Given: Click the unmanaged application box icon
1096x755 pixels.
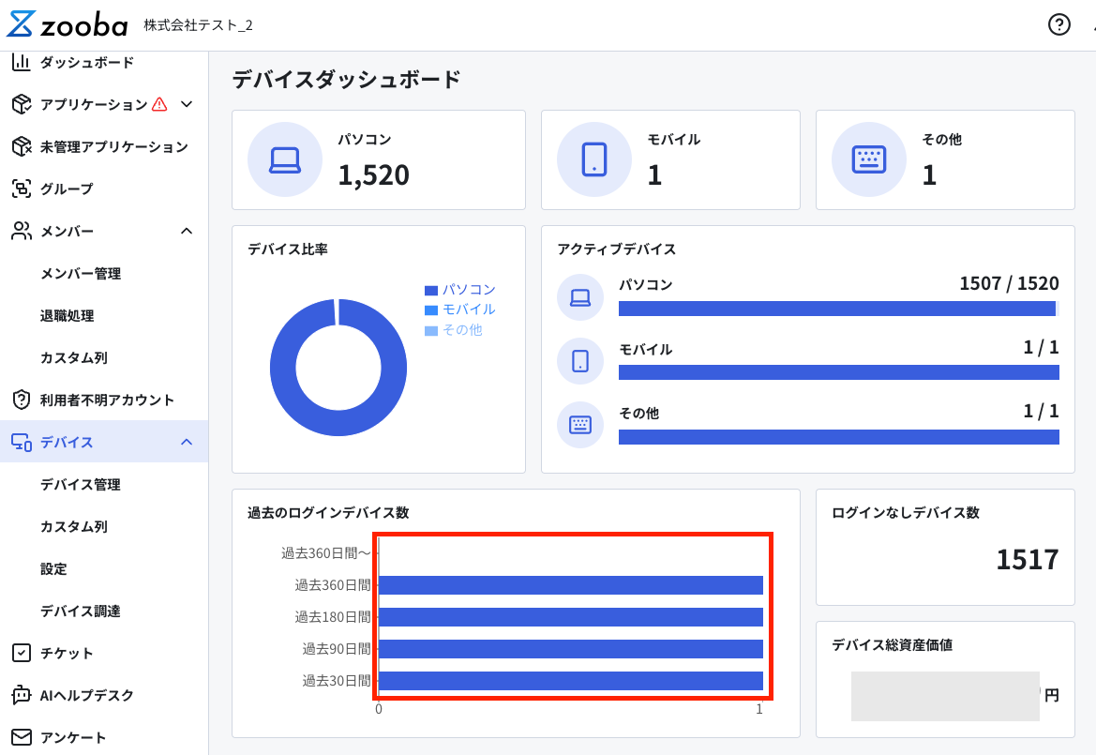Looking at the screenshot, I should click(x=21, y=147).
